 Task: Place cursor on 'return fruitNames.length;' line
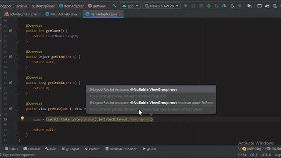[56, 36]
